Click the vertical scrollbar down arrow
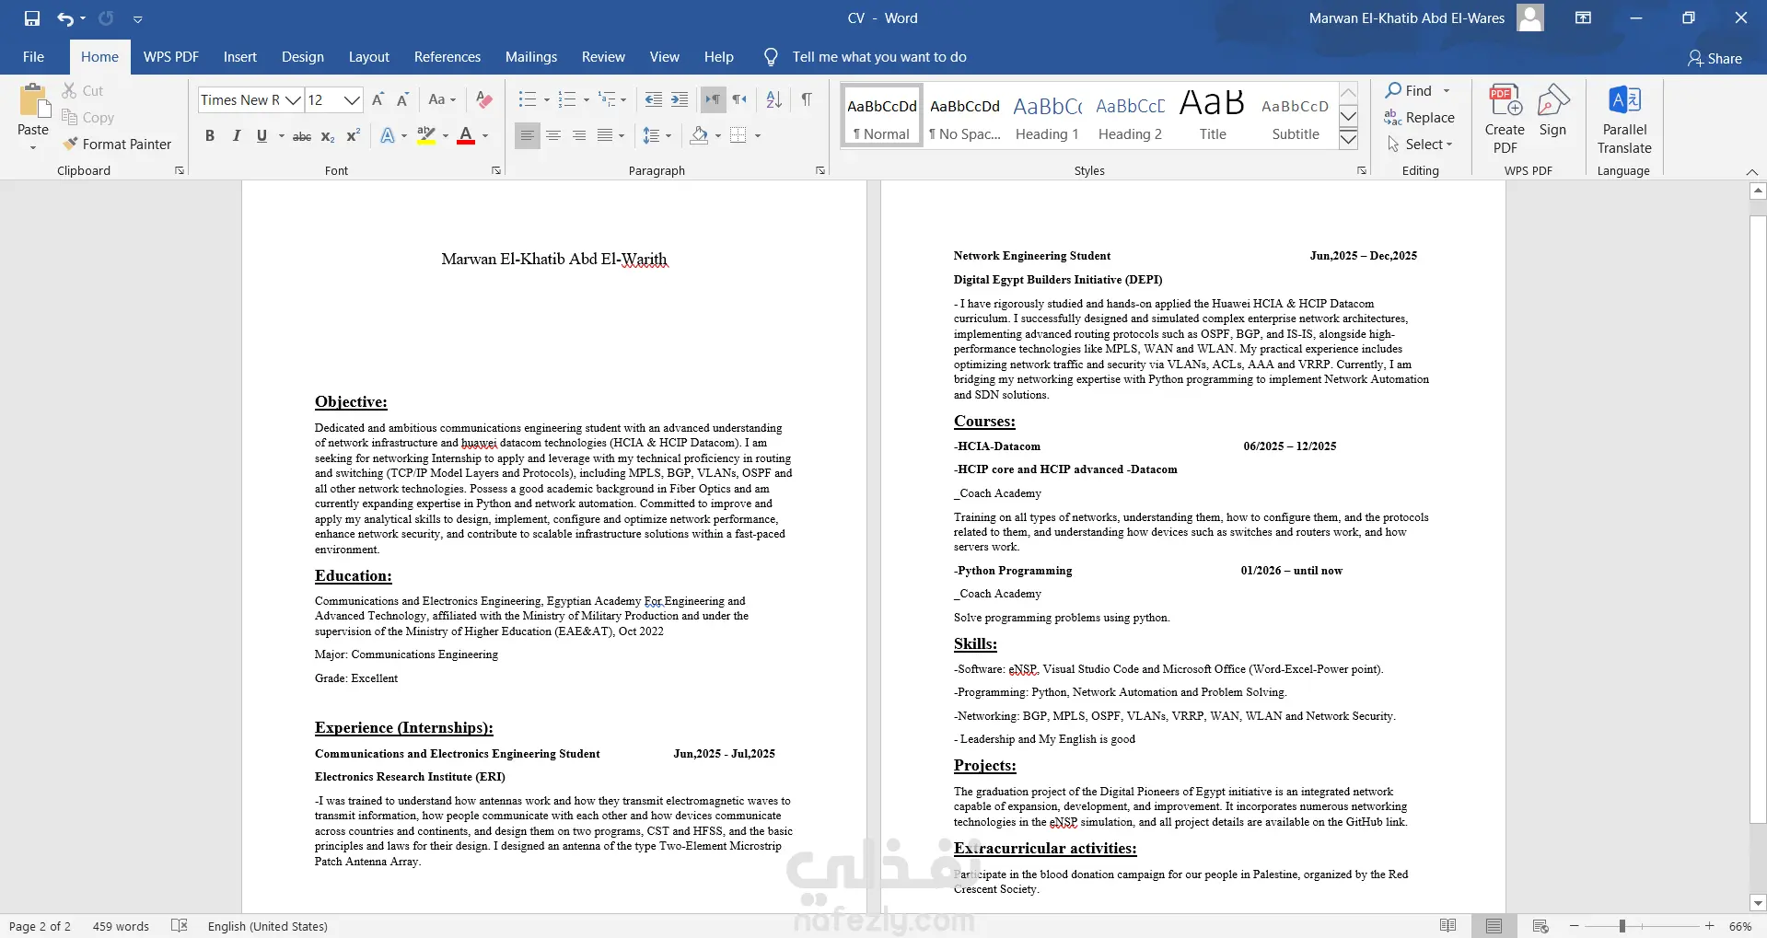Image resolution: width=1767 pixels, height=938 pixels. point(1758,903)
